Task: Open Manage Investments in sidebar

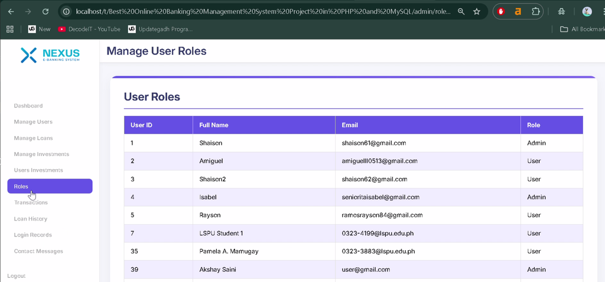Action: point(42,154)
